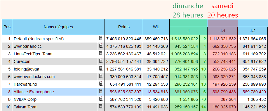Screen dimensions: 268x111
Task: Open stats icon for Default team row
Action: pyautogui.click(x=101, y=38)
